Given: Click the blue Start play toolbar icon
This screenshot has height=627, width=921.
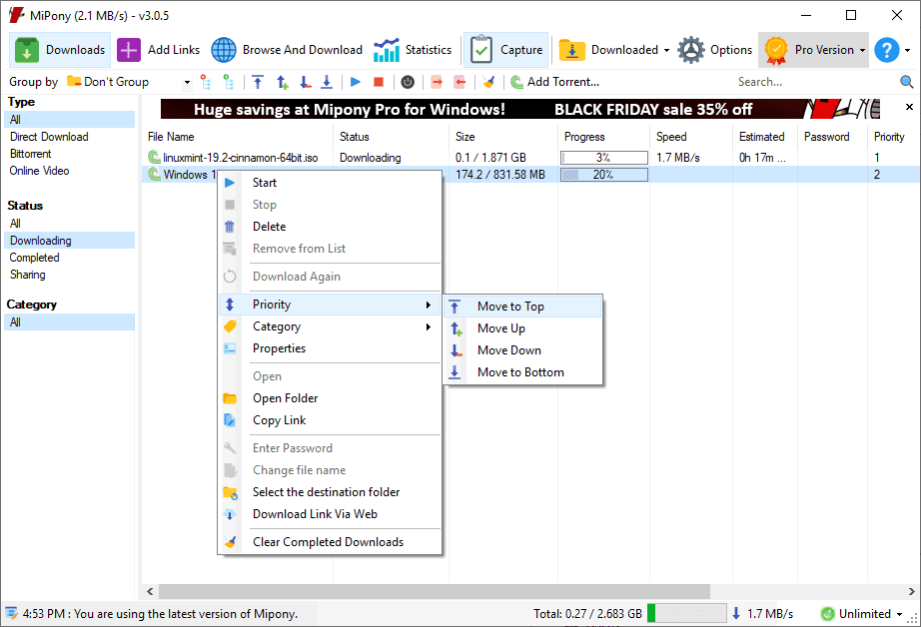Looking at the screenshot, I should click(356, 82).
